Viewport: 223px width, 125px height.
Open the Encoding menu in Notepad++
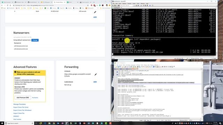click(x=128, y=65)
